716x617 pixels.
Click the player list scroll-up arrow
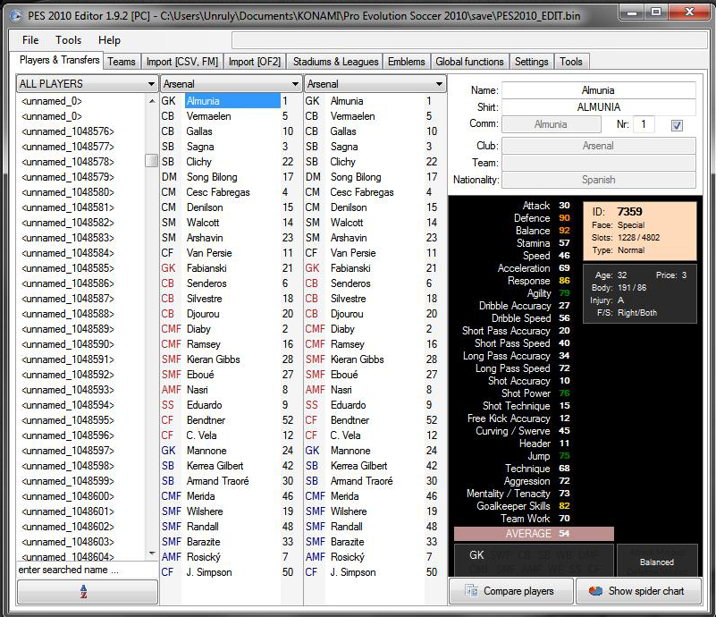pyautogui.click(x=152, y=101)
